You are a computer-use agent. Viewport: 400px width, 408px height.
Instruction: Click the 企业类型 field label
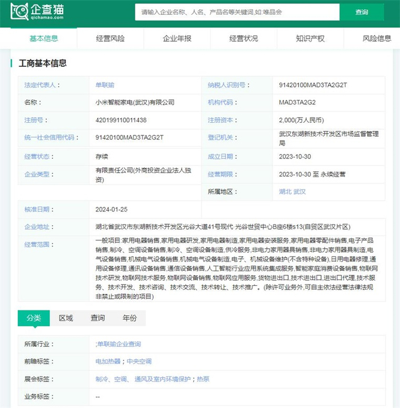37,174
